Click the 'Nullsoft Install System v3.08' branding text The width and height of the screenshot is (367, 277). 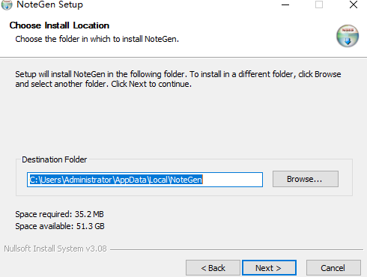pyautogui.click(x=55, y=249)
